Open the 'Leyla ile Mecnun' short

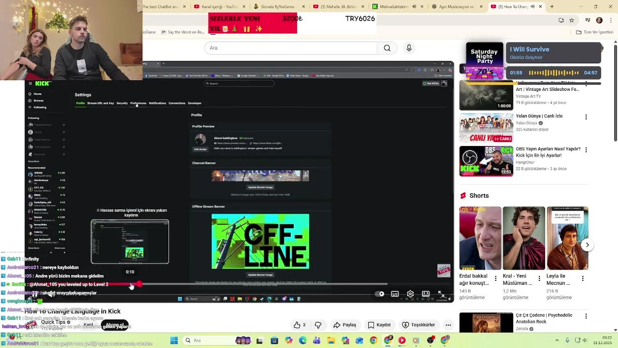click(x=567, y=238)
